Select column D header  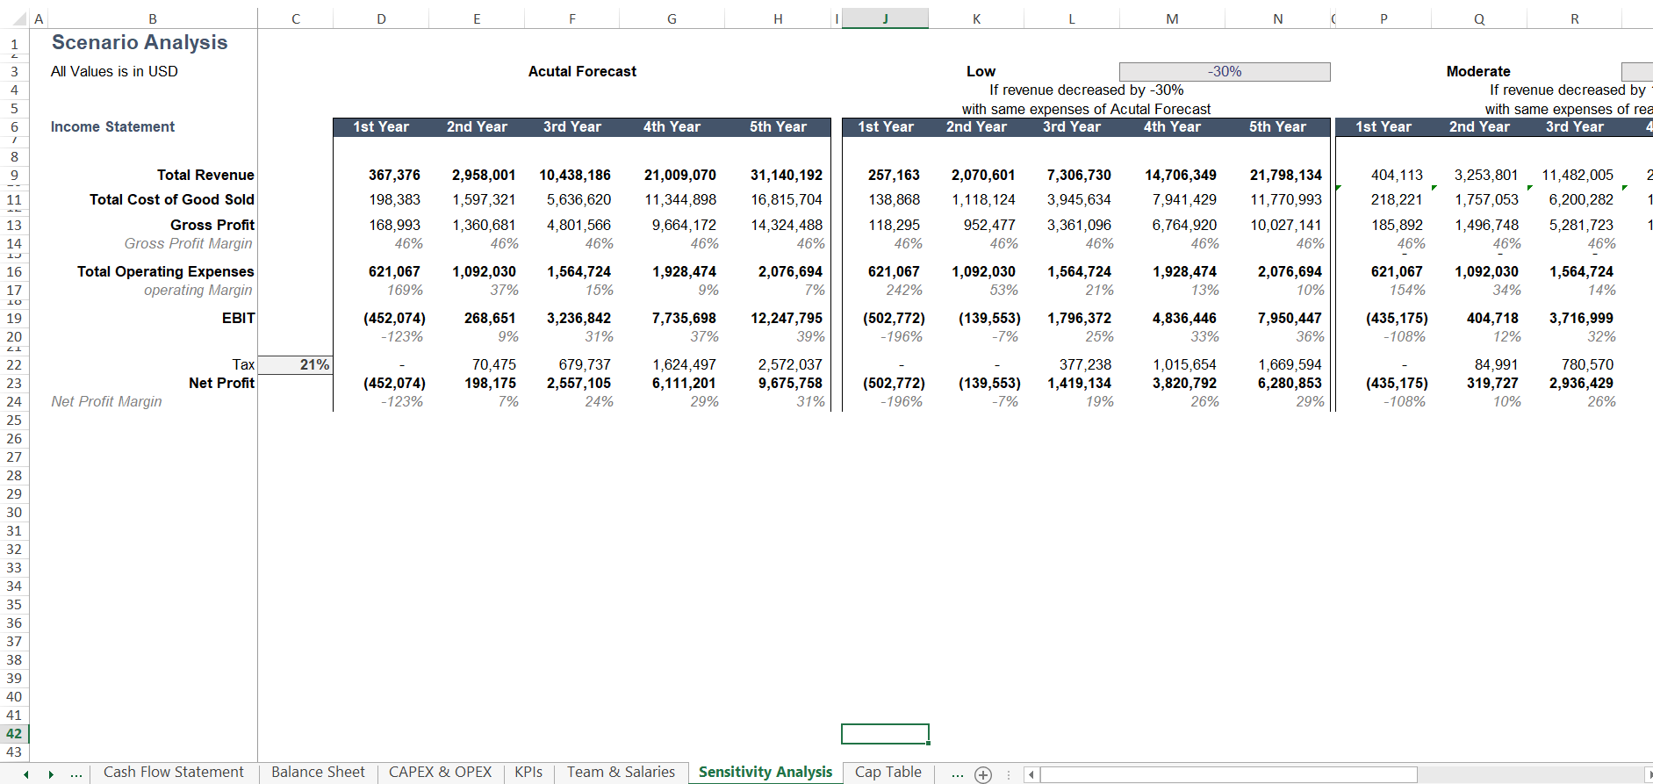click(x=381, y=18)
